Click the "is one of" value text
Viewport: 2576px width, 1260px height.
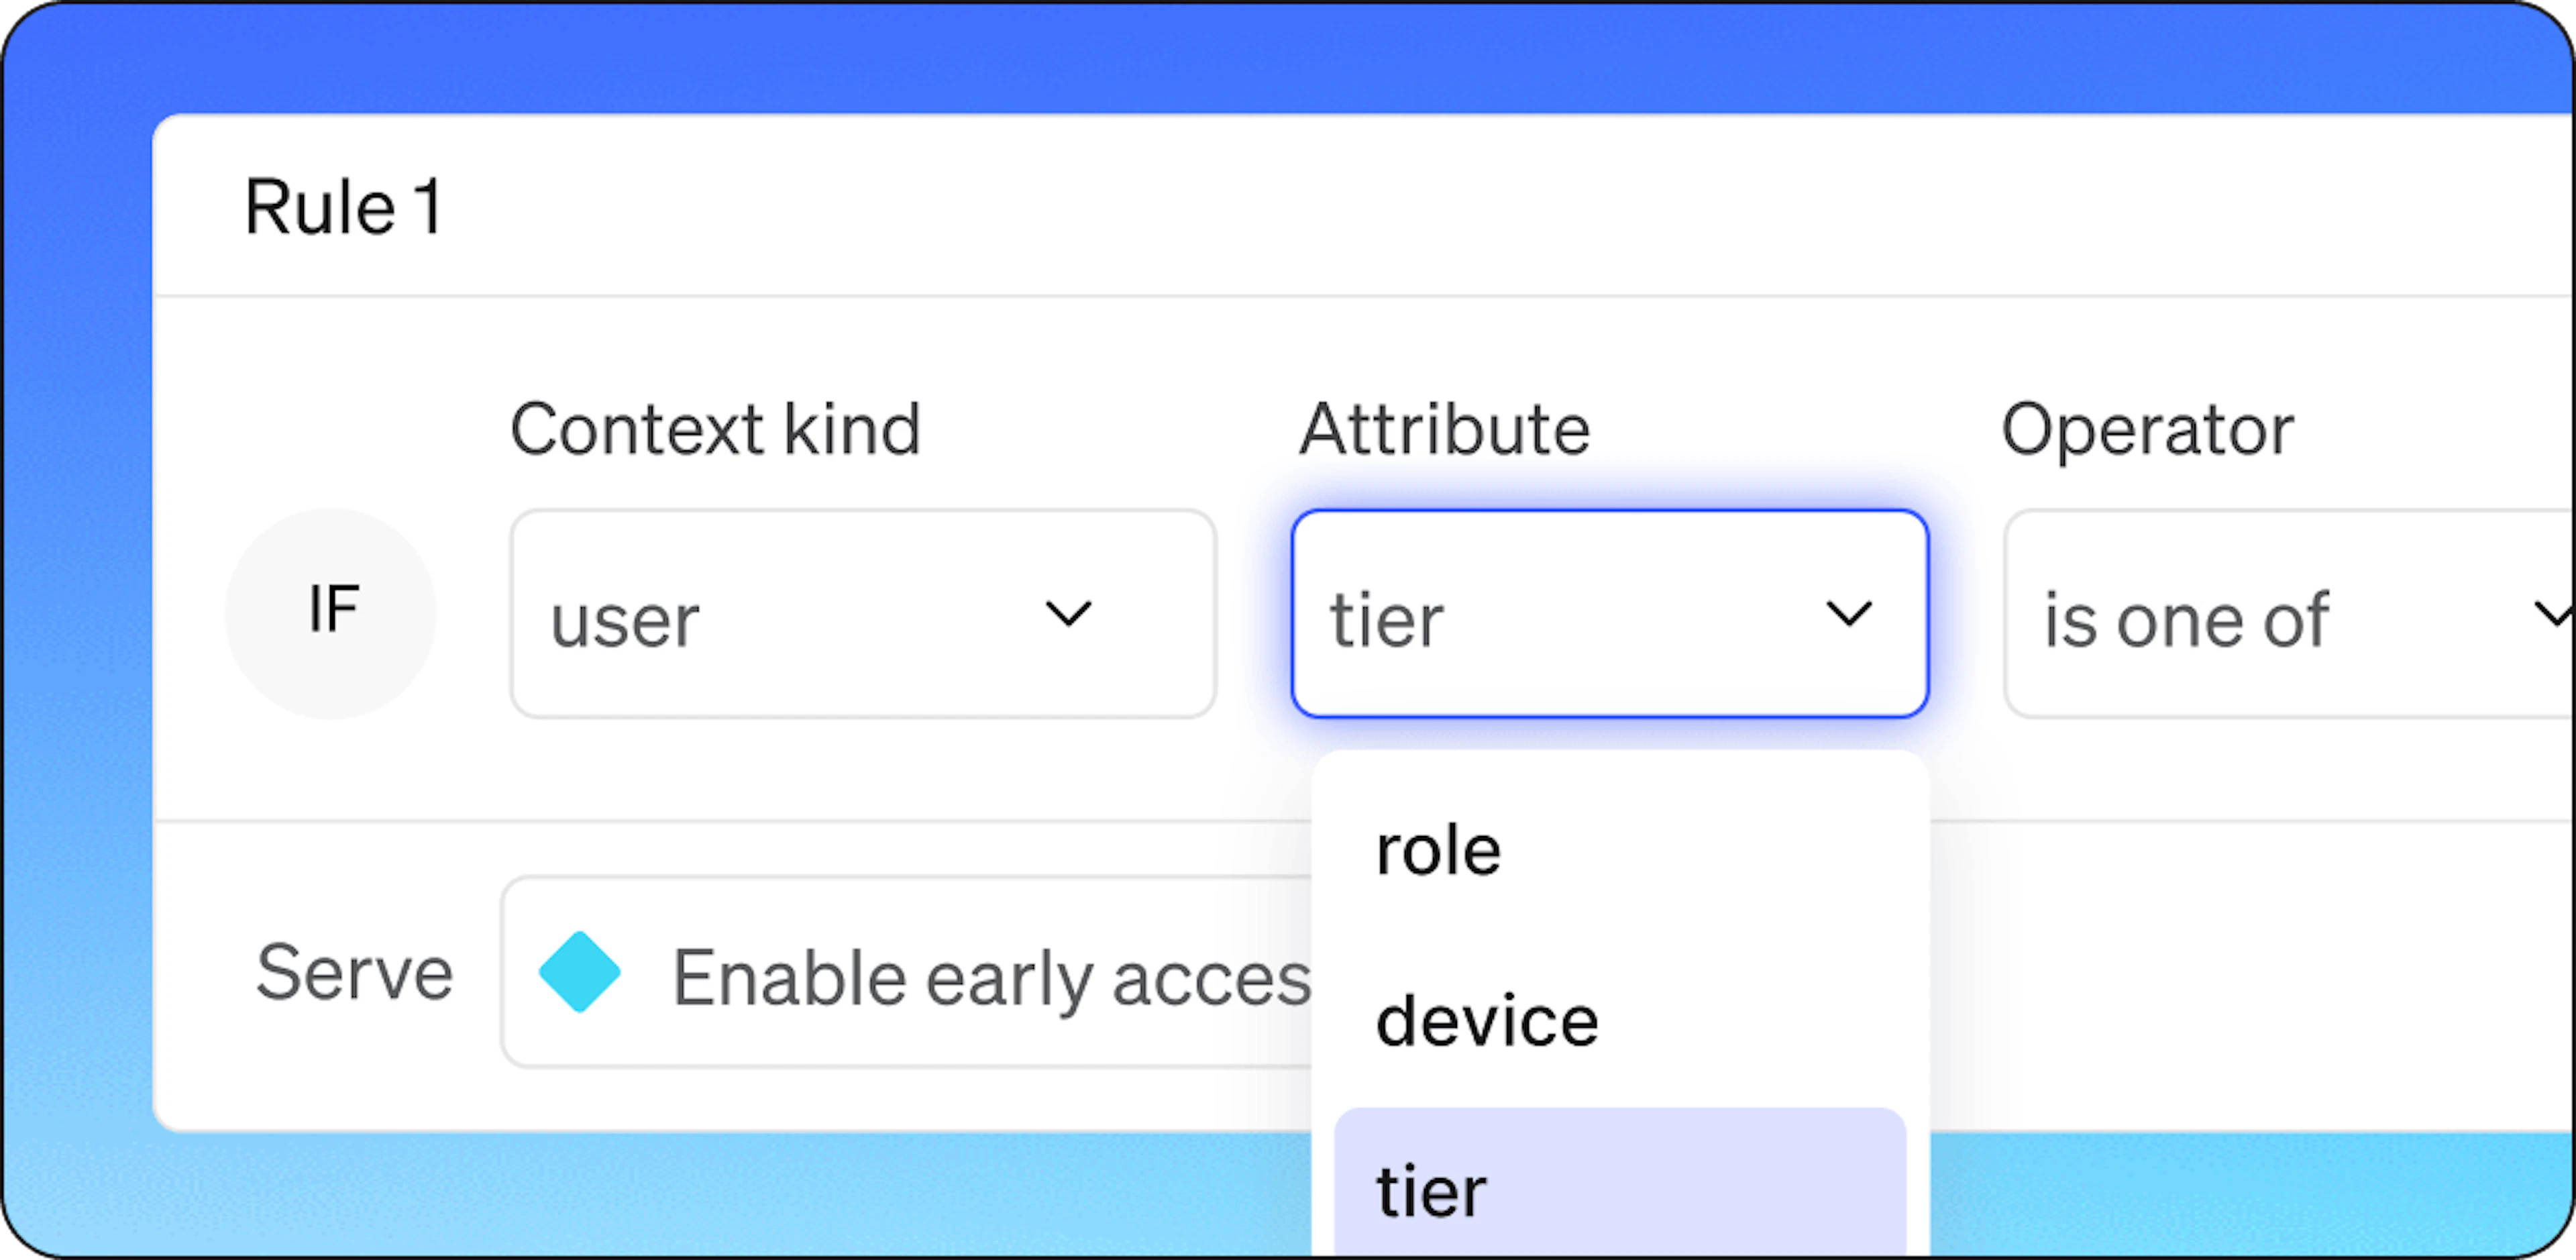click(2186, 620)
